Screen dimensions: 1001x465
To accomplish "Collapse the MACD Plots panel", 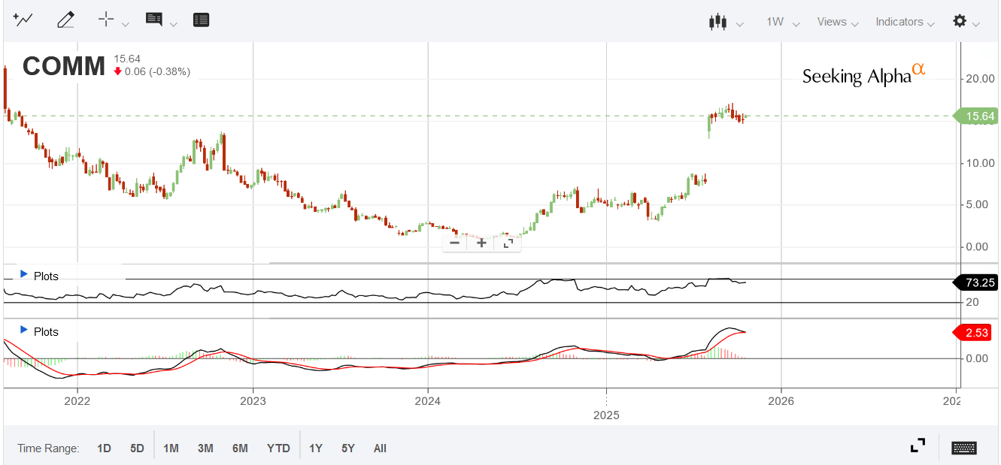I will click(x=24, y=331).
